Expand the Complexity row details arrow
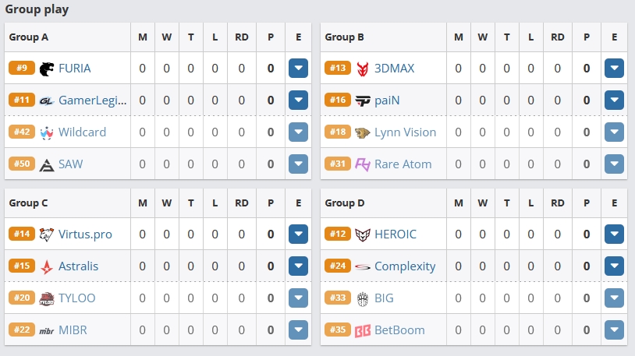This screenshot has width=635, height=356. (x=615, y=266)
